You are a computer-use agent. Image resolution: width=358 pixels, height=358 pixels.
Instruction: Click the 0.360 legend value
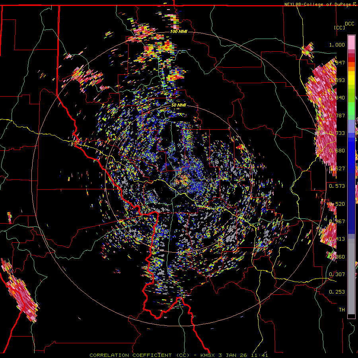pyautogui.click(x=337, y=257)
